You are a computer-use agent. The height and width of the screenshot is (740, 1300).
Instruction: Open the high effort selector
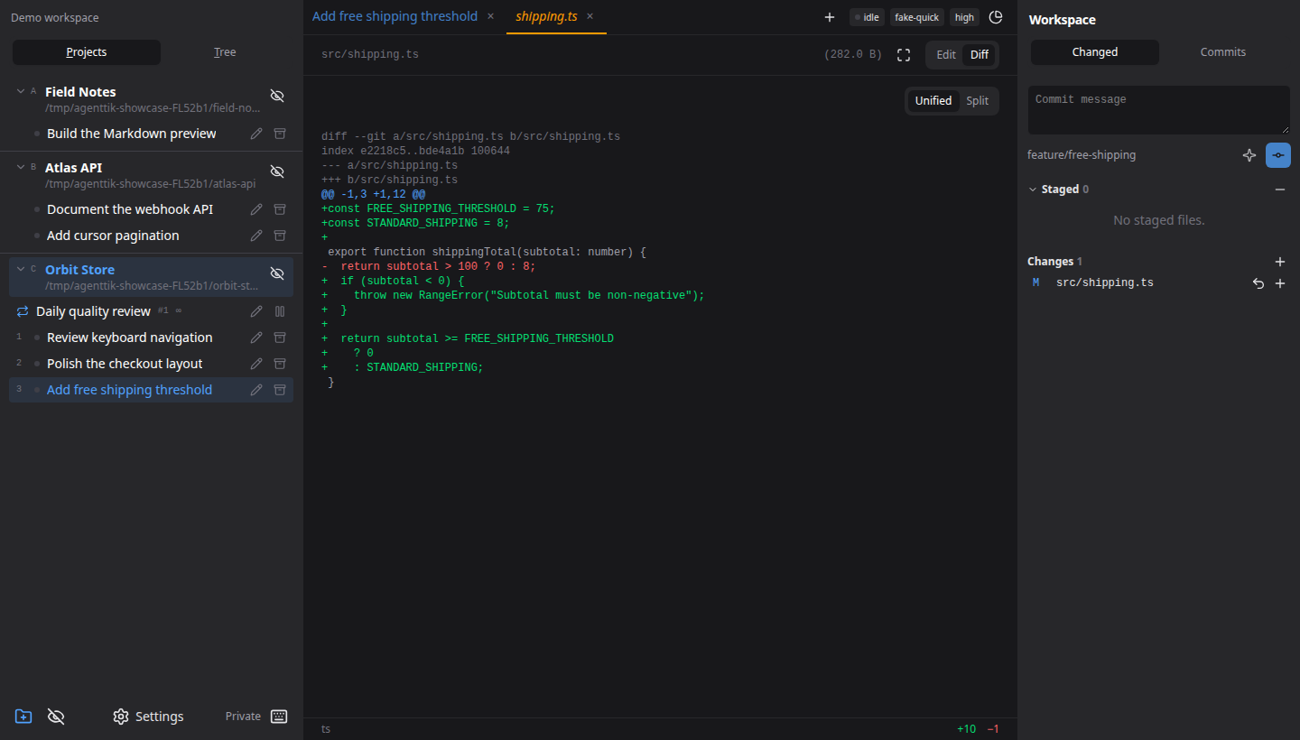click(964, 17)
